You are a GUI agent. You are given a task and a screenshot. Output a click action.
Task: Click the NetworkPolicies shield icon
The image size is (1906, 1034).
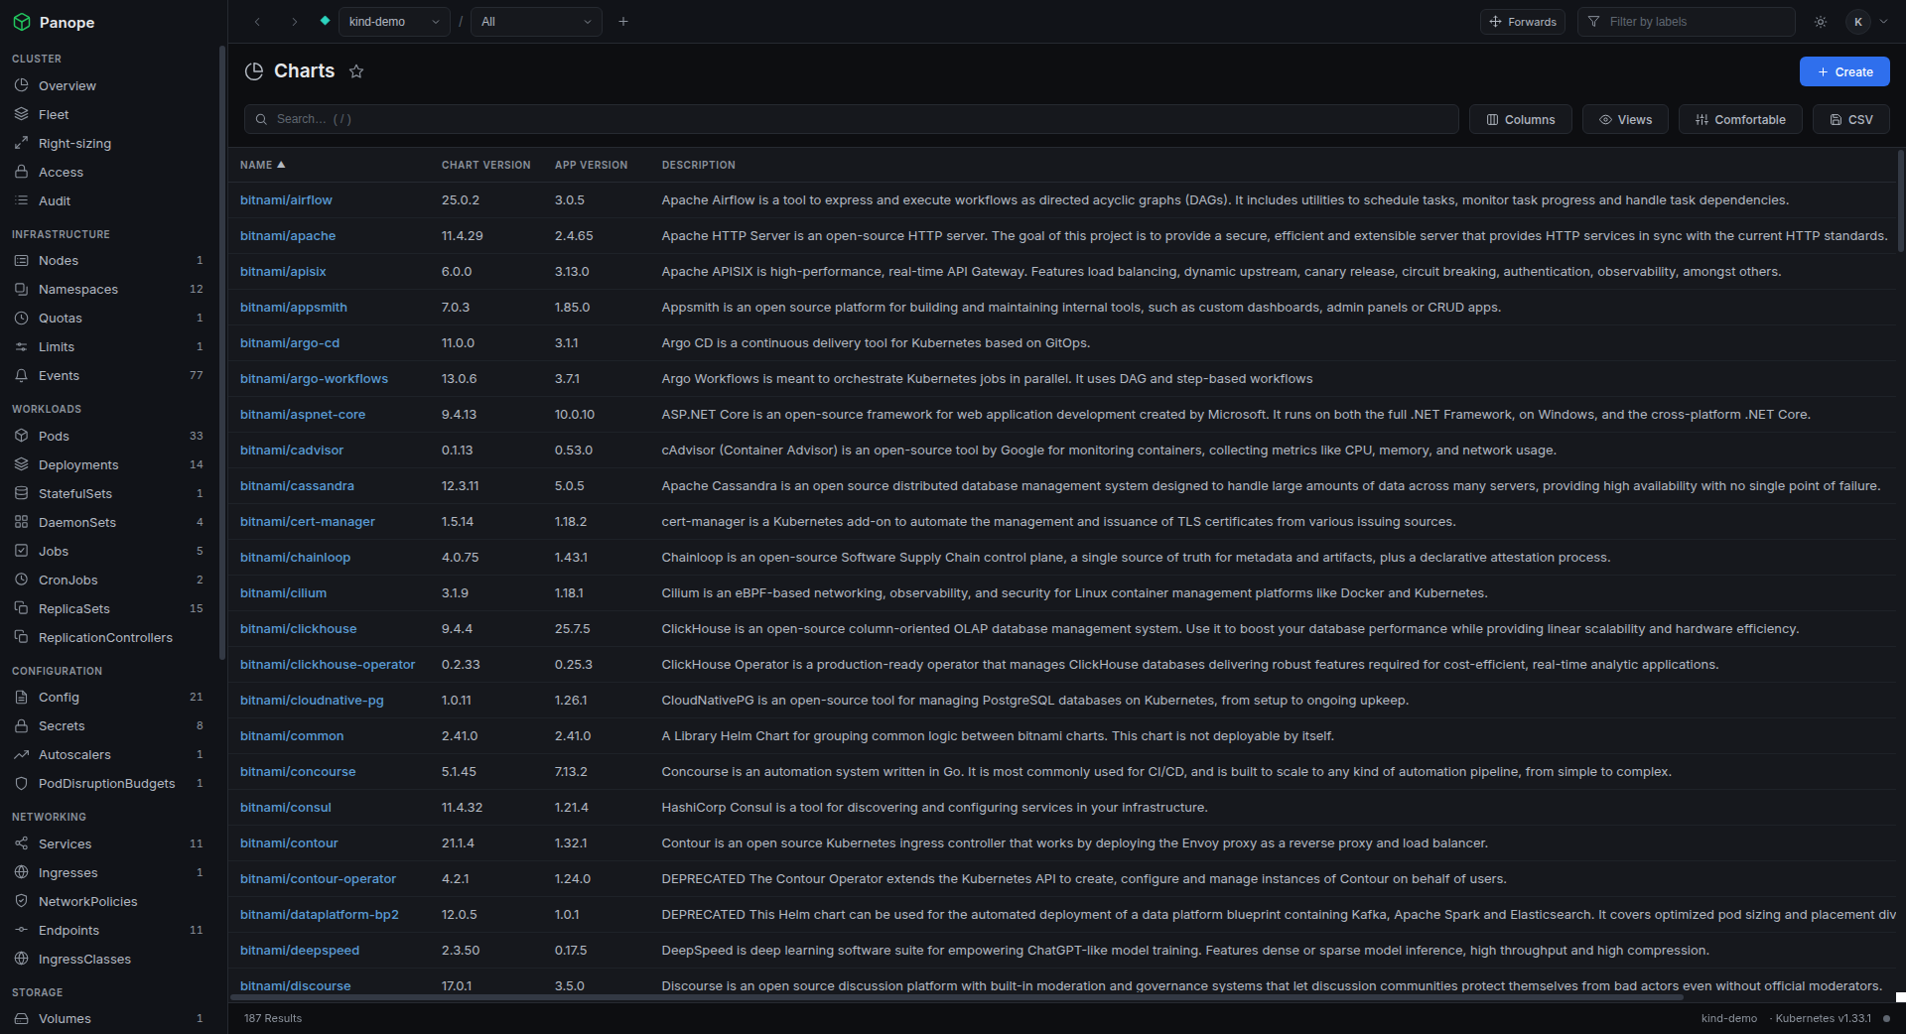[x=21, y=901]
